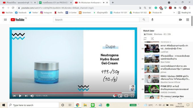Switch to the JO1 and PRODUCE spreadsheet tab
193x108 pixels.
pos(55,3)
